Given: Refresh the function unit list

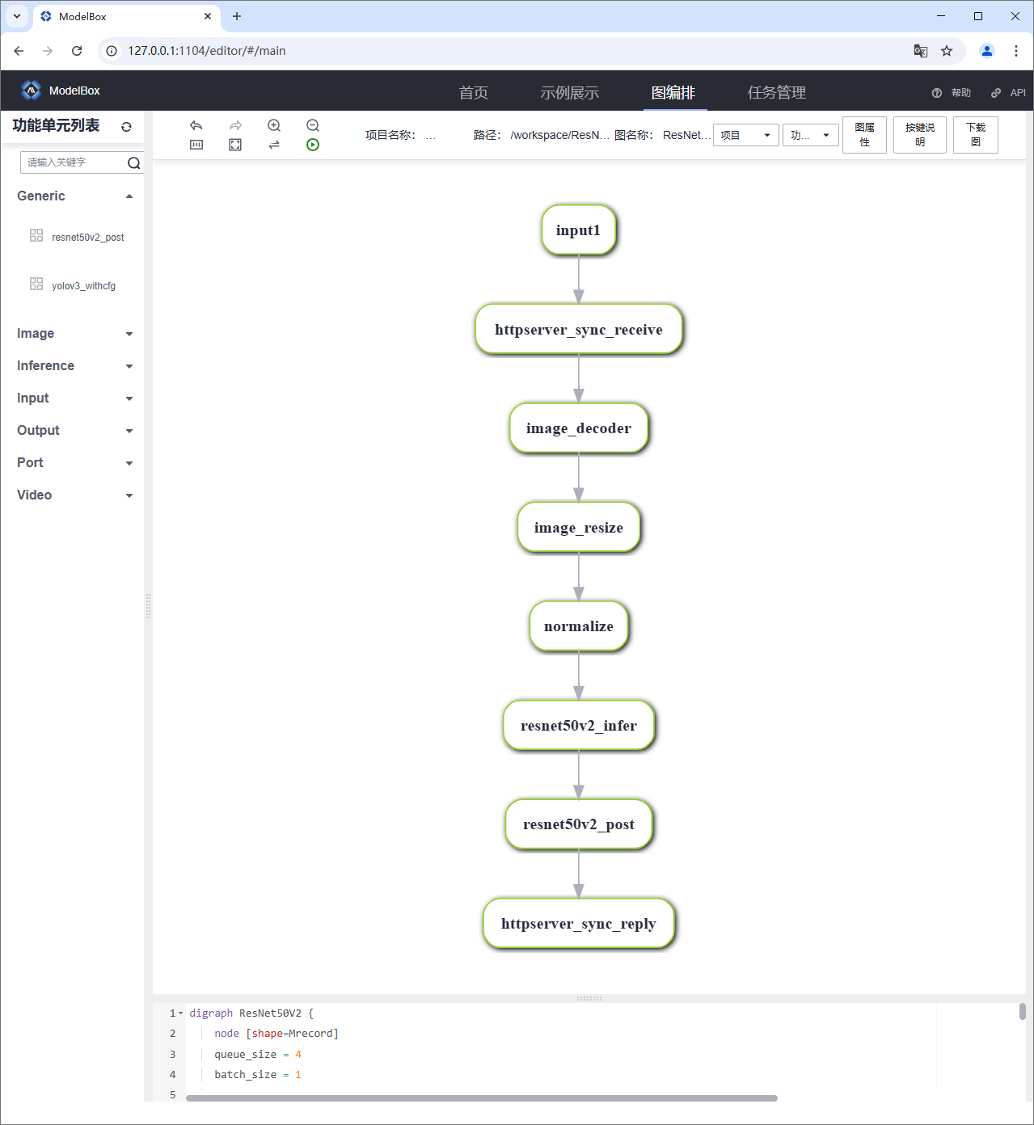Looking at the screenshot, I should [x=126, y=127].
